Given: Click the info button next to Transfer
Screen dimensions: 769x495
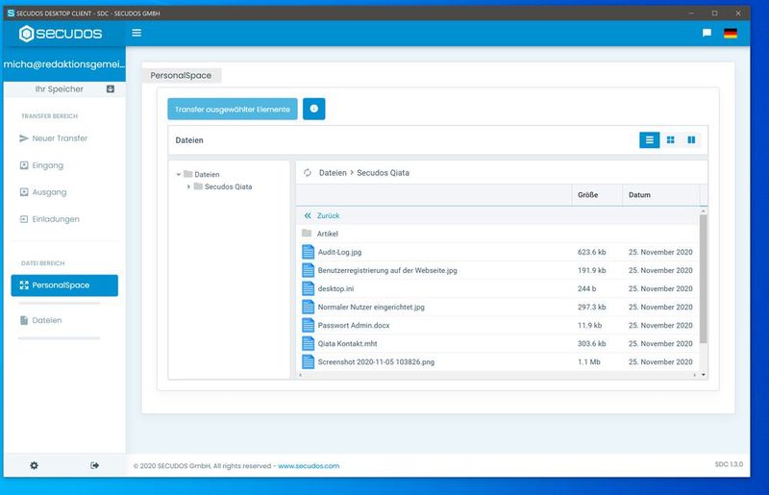Looking at the screenshot, I should 314,109.
